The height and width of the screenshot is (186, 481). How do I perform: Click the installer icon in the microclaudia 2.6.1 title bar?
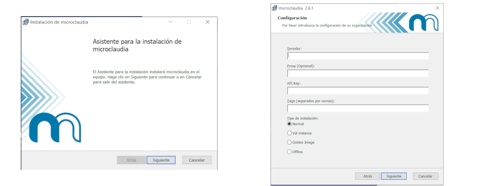pos(275,8)
